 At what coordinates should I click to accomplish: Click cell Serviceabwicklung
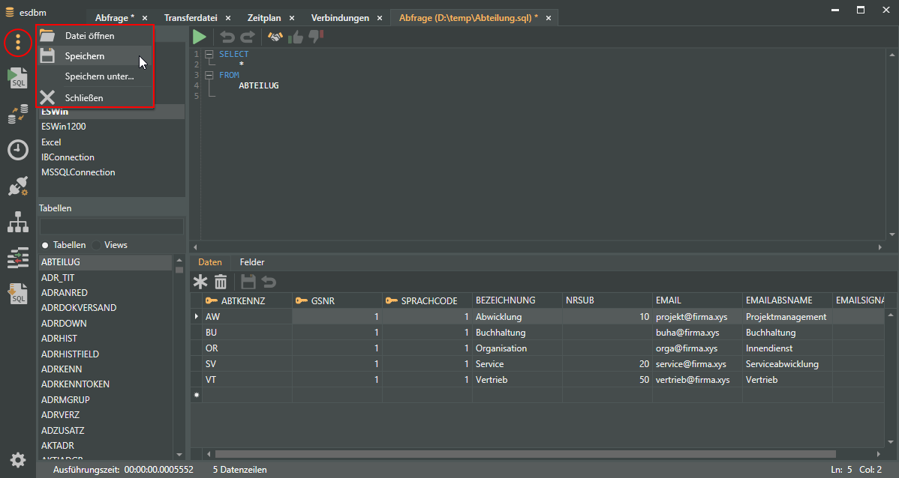(x=787, y=364)
